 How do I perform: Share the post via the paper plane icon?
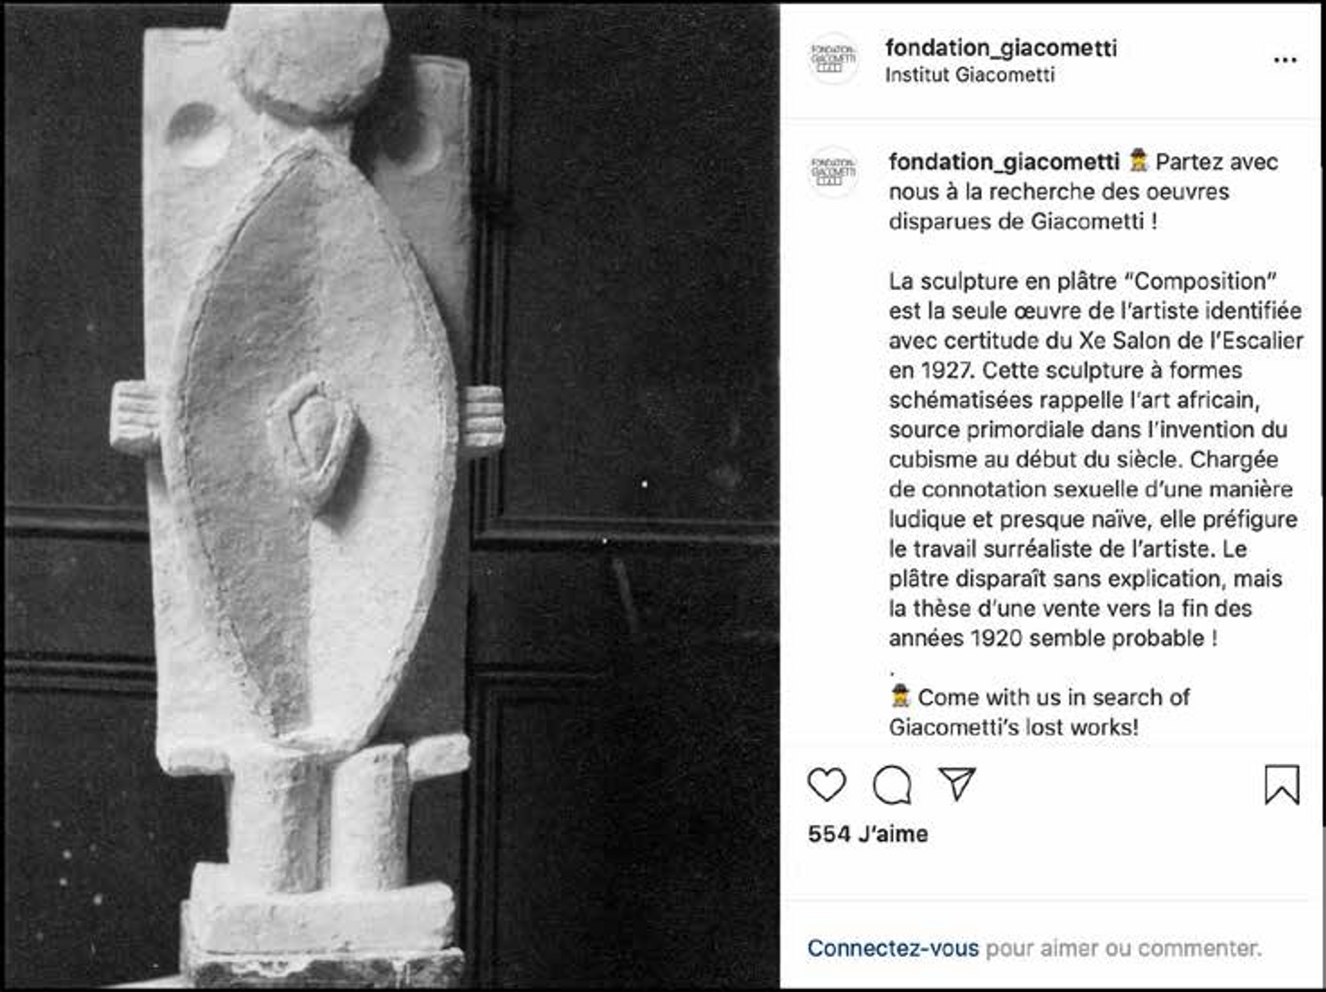957,784
